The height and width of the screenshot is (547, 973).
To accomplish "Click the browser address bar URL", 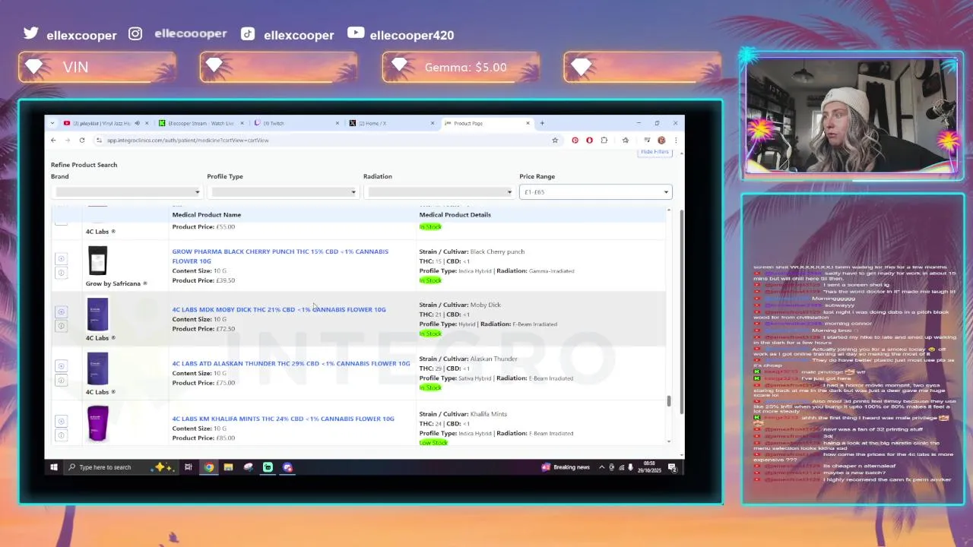I will tap(188, 140).
